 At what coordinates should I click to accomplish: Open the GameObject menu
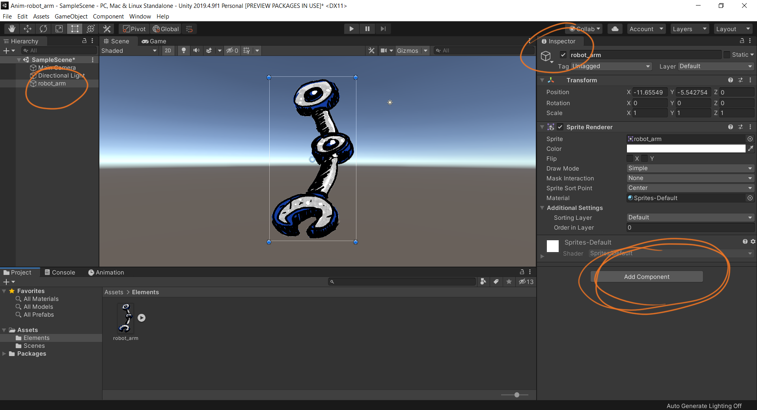coord(71,16)
